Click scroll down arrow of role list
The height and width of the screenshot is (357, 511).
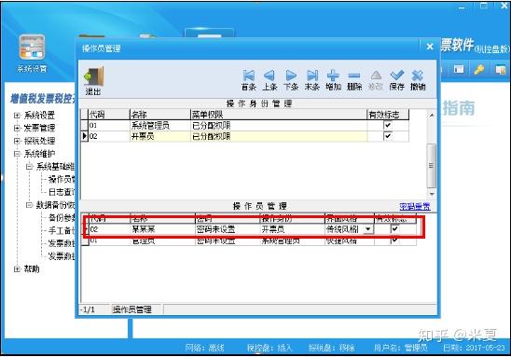pyautogui.click(x=432, y=194)
